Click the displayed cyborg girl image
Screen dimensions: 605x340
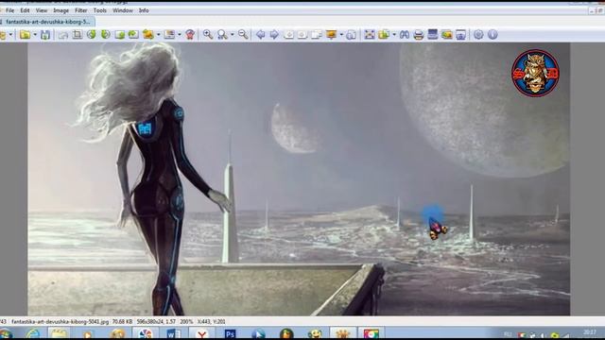coord(299,178)
